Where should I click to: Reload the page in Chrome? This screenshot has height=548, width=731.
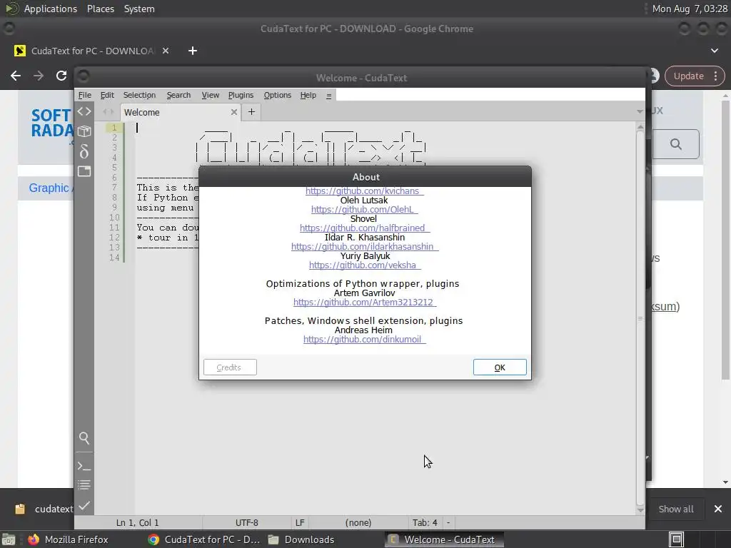click(x=61, y=76)
